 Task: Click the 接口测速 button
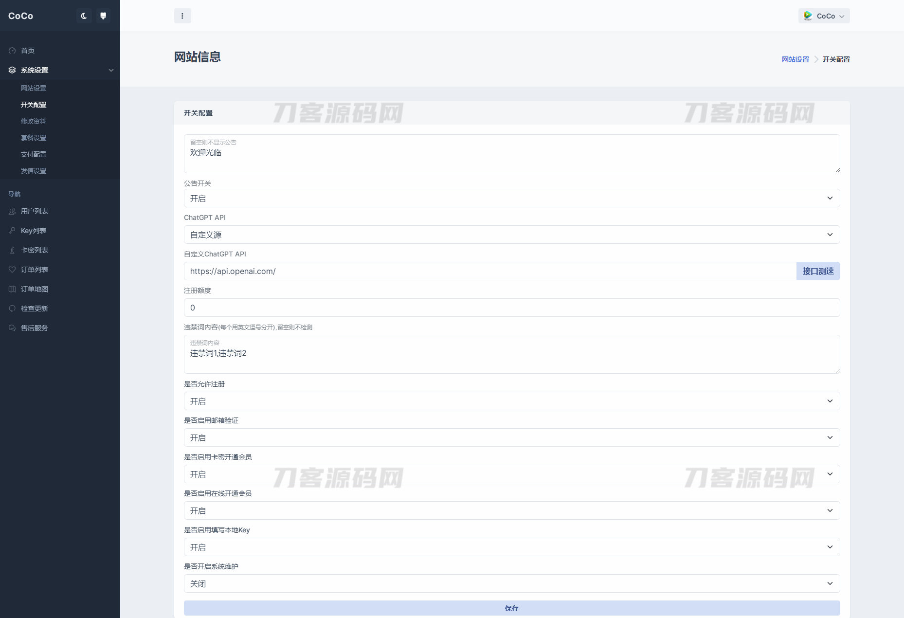point(817,271)
